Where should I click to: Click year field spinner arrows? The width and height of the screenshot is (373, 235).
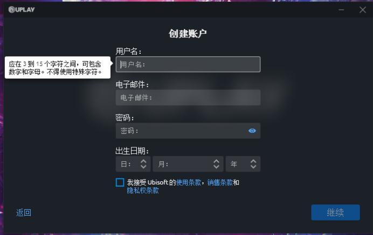[253, 164]
